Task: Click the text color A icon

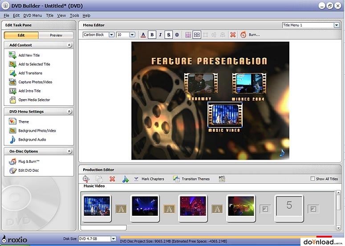Action: pyautogui.click(x=143, y=35)
